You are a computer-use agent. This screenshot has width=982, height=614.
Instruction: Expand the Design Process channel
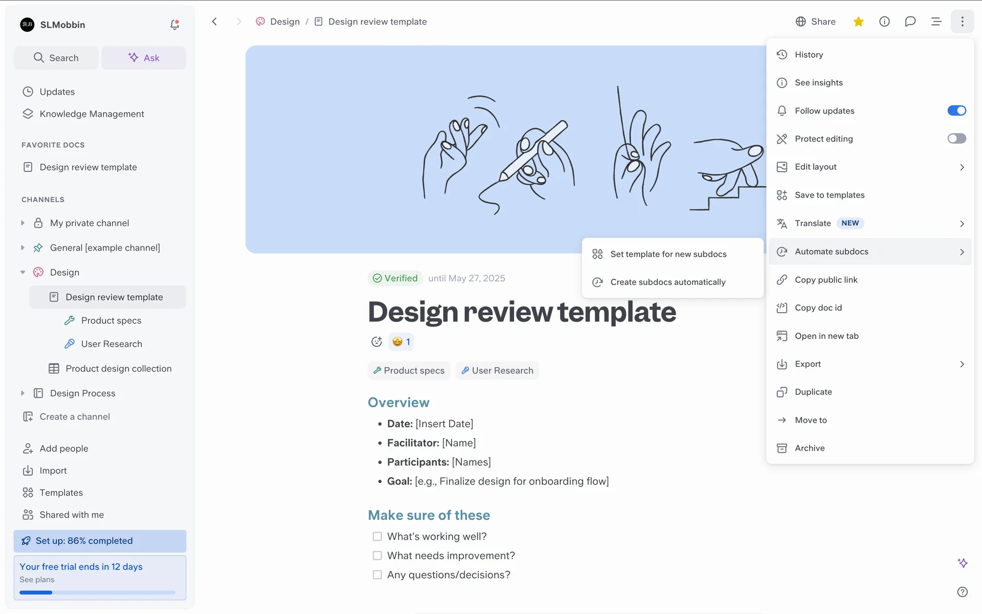pyautogui.click(x=23, y=393)
